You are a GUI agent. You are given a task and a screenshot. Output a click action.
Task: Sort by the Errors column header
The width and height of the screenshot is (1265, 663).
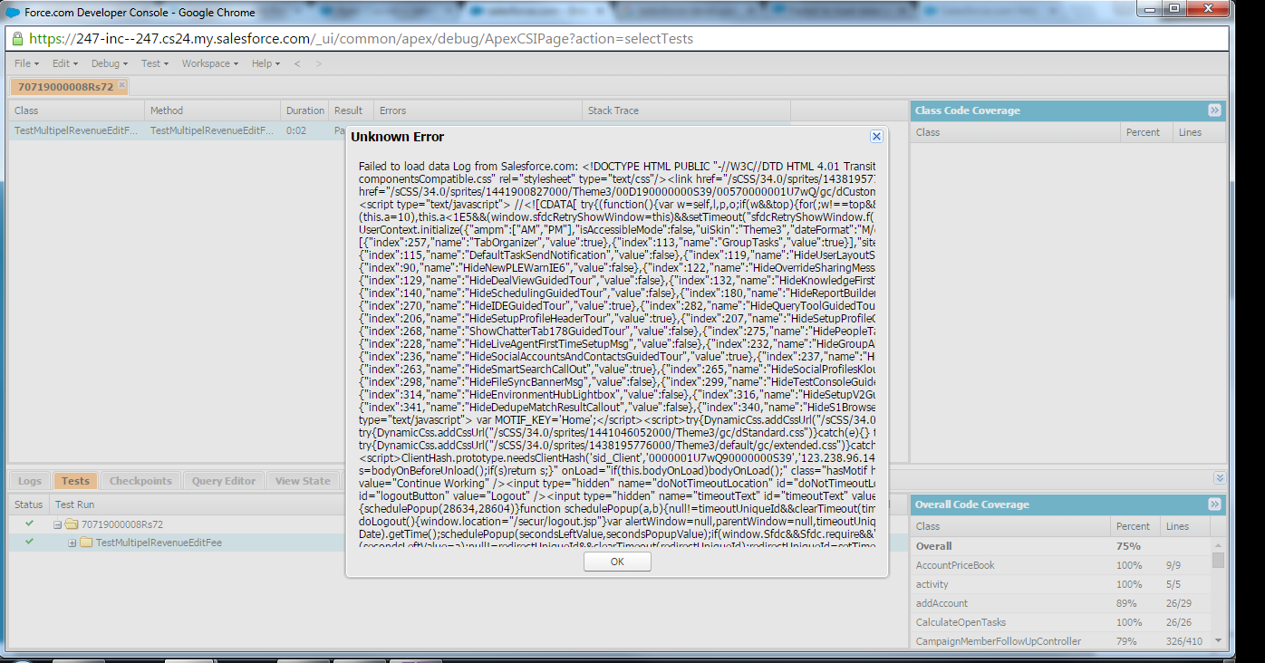478,110
